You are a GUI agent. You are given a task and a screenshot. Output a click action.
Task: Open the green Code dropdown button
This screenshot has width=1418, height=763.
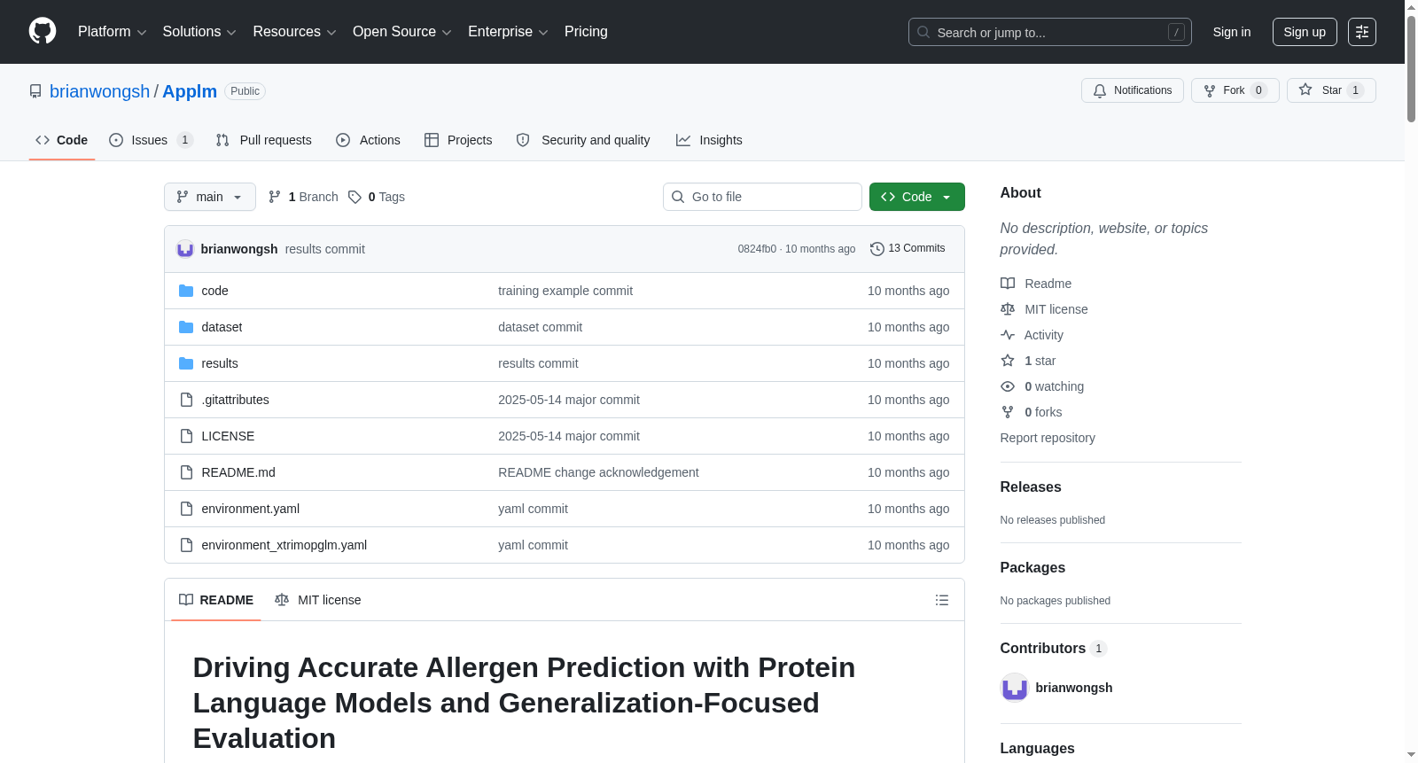click(x=917, y=197)
